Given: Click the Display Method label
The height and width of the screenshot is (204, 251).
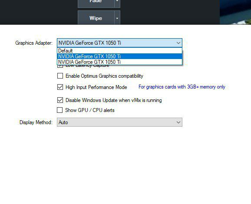Looking at the screenshot, I should pyautogui.click(x=36, y=122).
